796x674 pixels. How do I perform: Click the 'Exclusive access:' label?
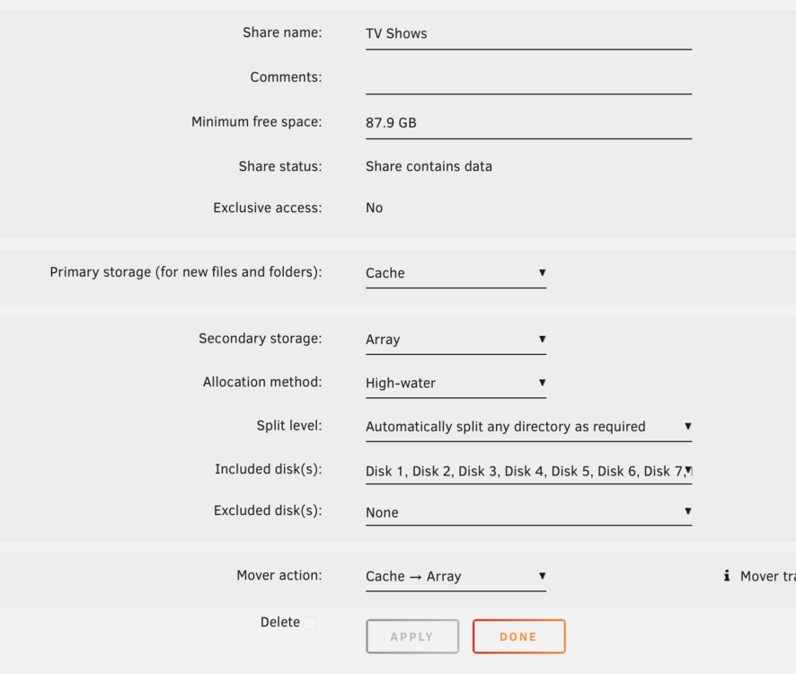pyautogui.click(x=268, y=208)
